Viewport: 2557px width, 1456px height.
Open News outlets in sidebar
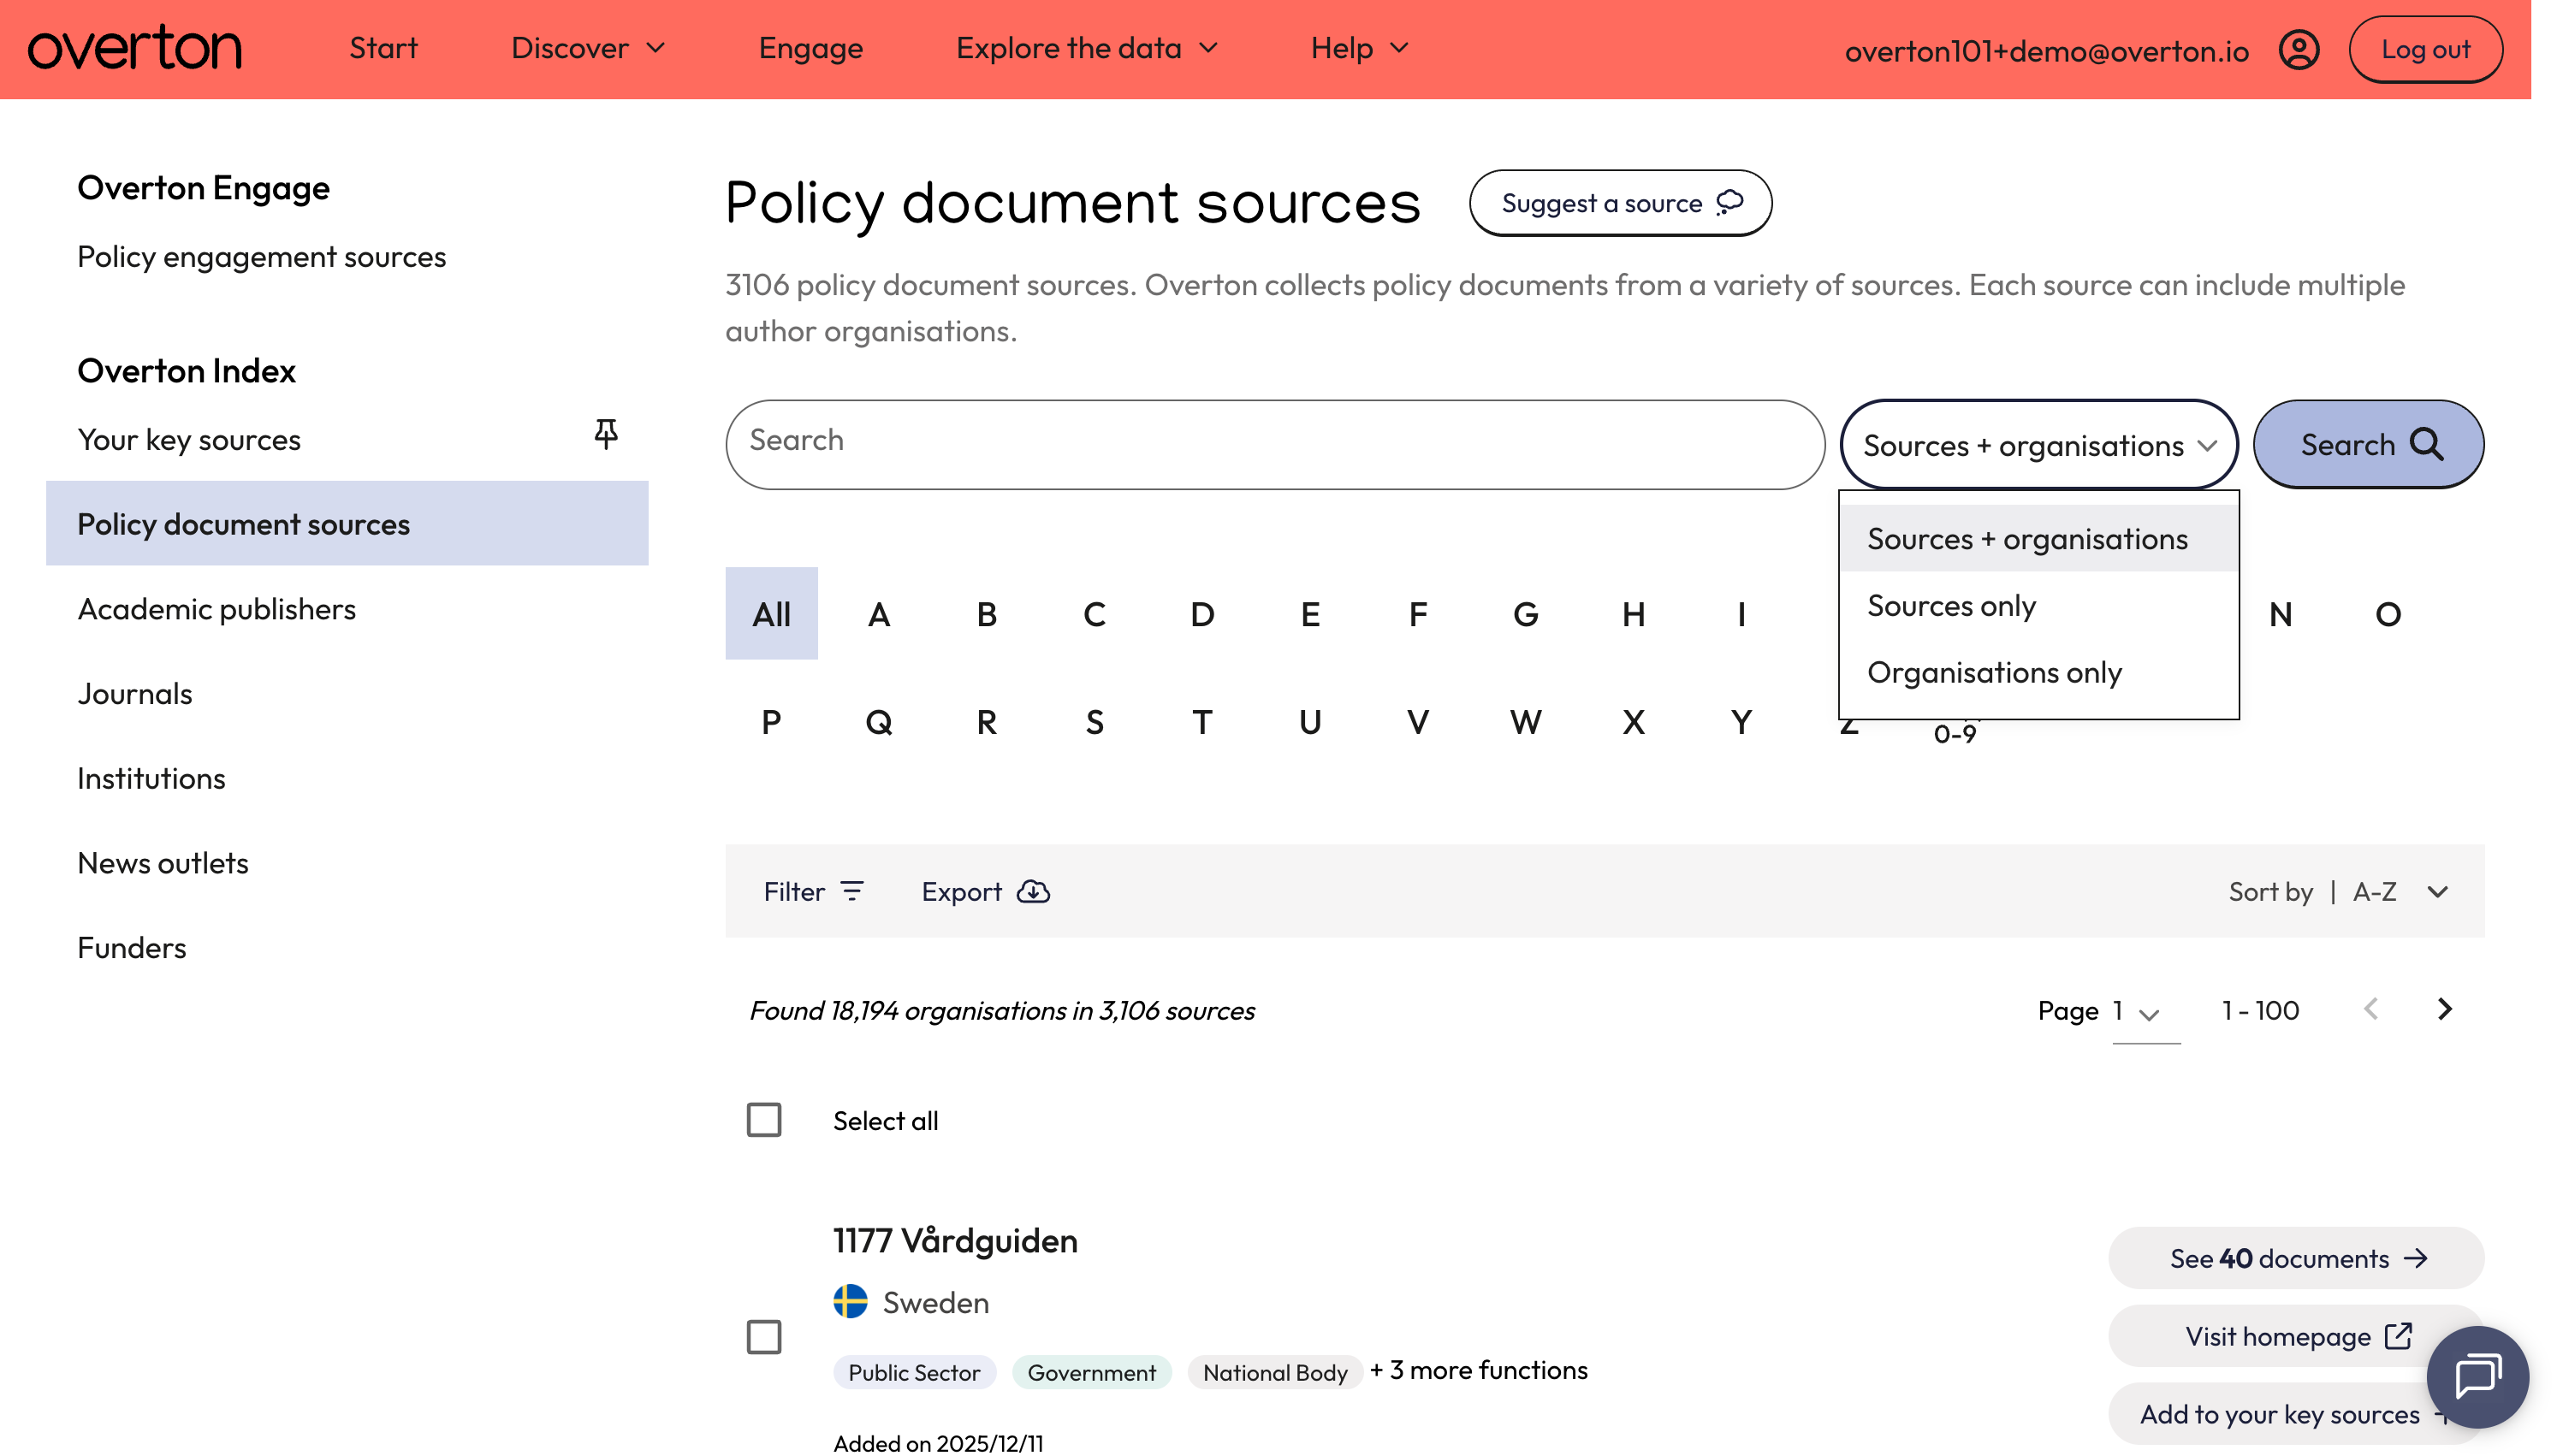point(163,863)
